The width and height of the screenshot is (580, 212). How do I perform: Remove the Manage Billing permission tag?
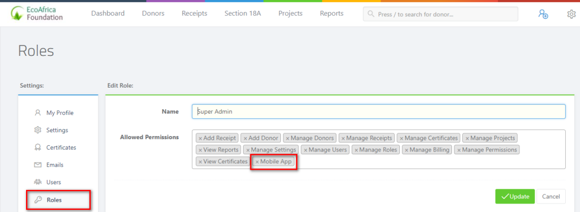407,150
